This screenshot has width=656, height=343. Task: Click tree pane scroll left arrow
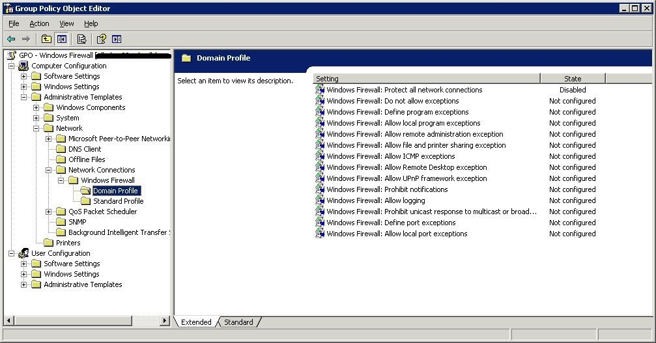click(8, 321)
